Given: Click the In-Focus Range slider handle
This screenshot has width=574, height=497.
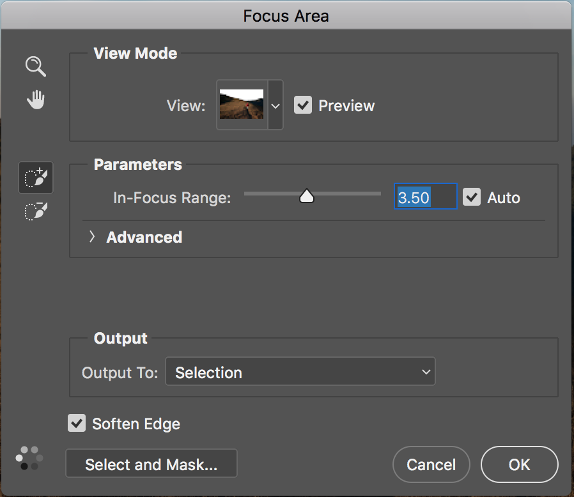Looking at the screenshot, I should click(x=307, y=196).
